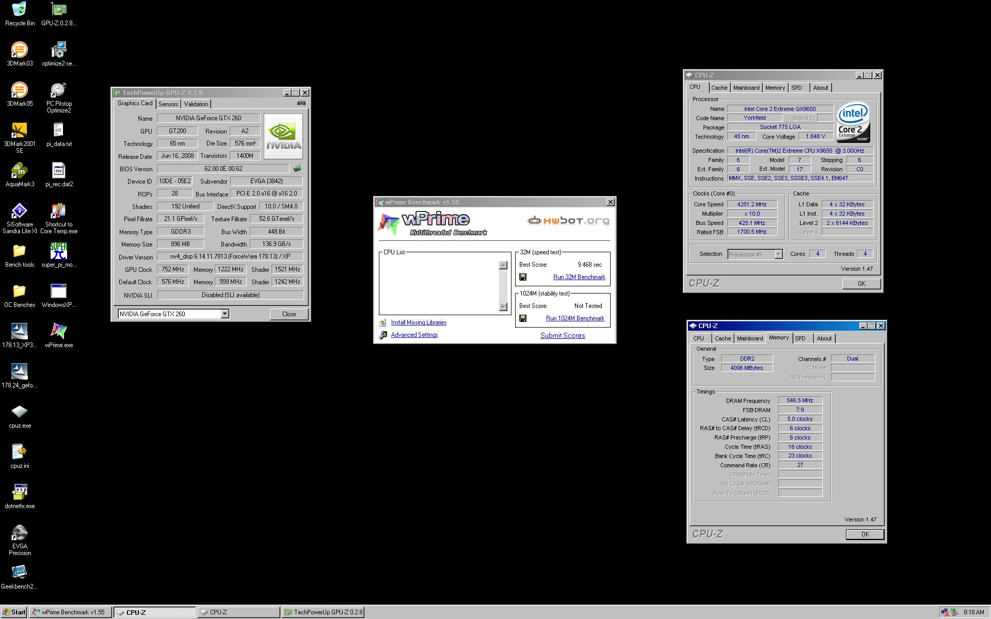Launch the 3DMark05 shortcut

[x=20, y=94]
